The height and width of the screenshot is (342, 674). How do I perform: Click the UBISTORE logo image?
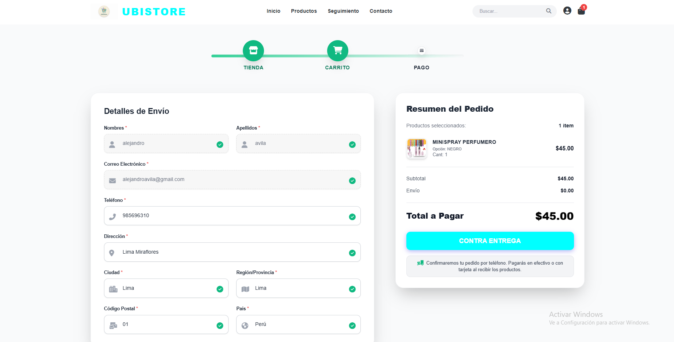pos(104,11)
